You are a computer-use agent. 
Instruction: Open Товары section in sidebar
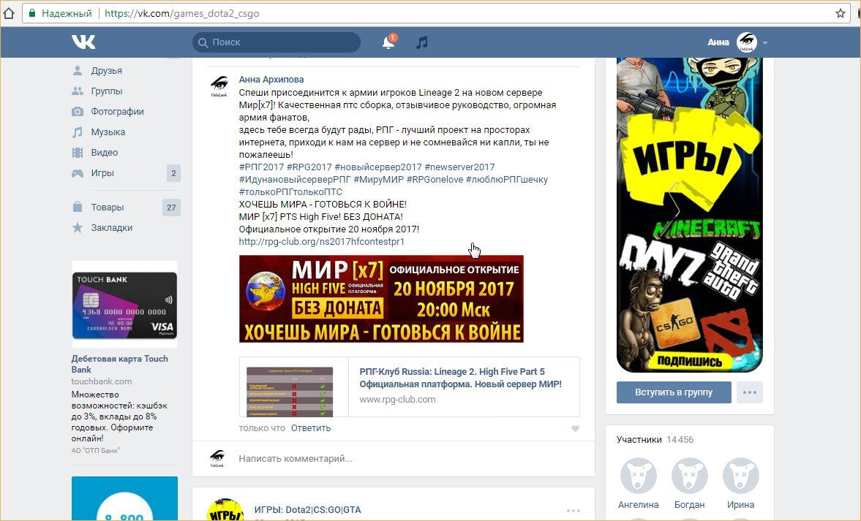pos(107,208)
